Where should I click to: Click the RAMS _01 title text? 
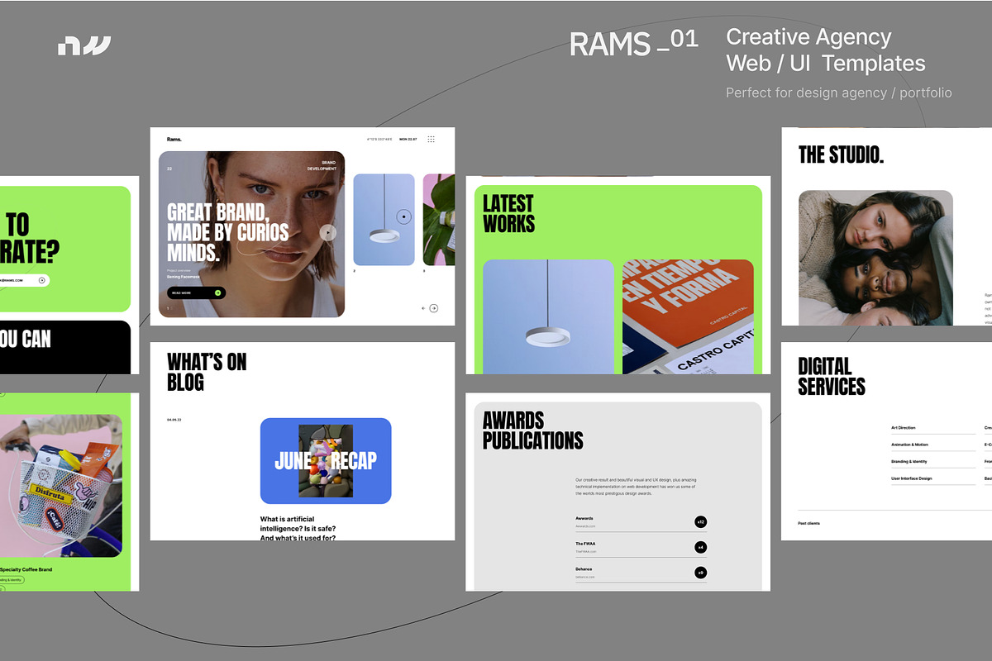tap(634, 43)
